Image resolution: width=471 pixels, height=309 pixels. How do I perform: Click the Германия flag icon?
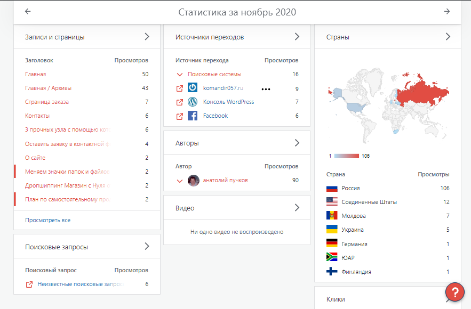[332, 243]
